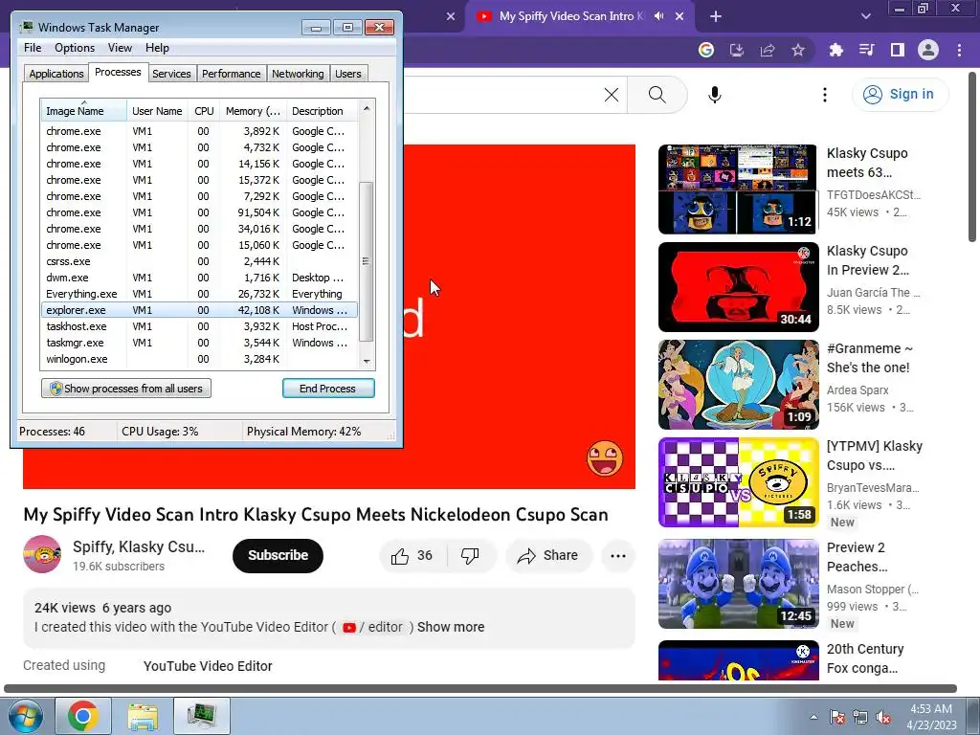
Task: Open the Help menu in Task Manager
Action: 157,48
